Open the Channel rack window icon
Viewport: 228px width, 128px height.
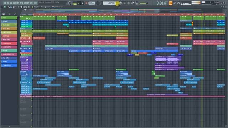(128, 3)
